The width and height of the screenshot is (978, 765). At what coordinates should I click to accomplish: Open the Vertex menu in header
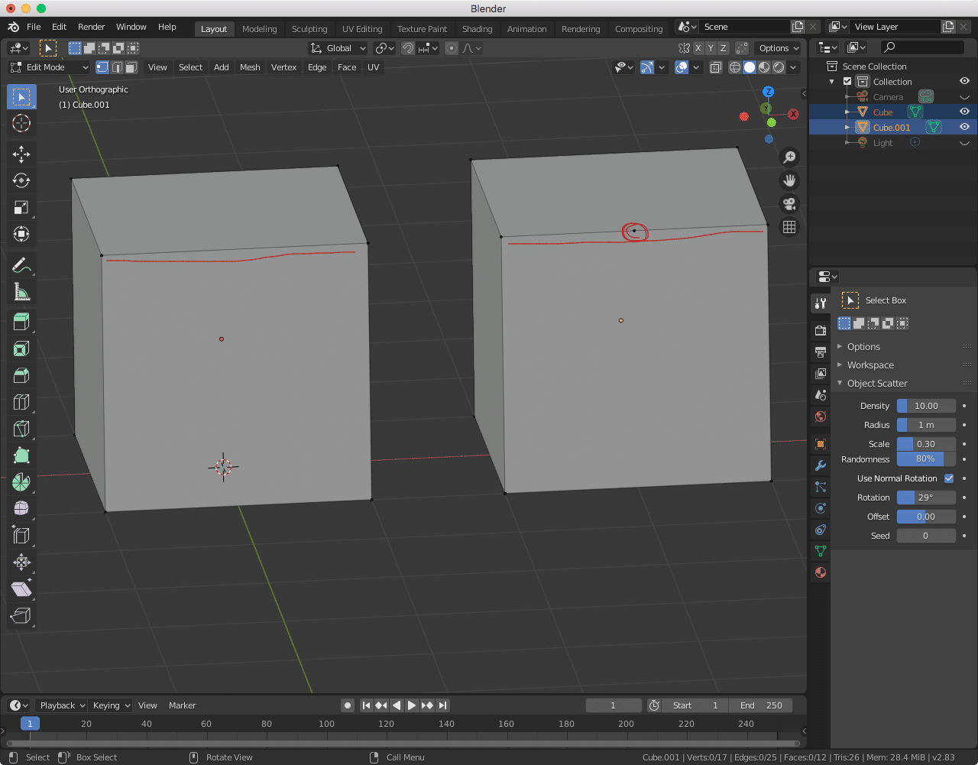tap(283, 67)
